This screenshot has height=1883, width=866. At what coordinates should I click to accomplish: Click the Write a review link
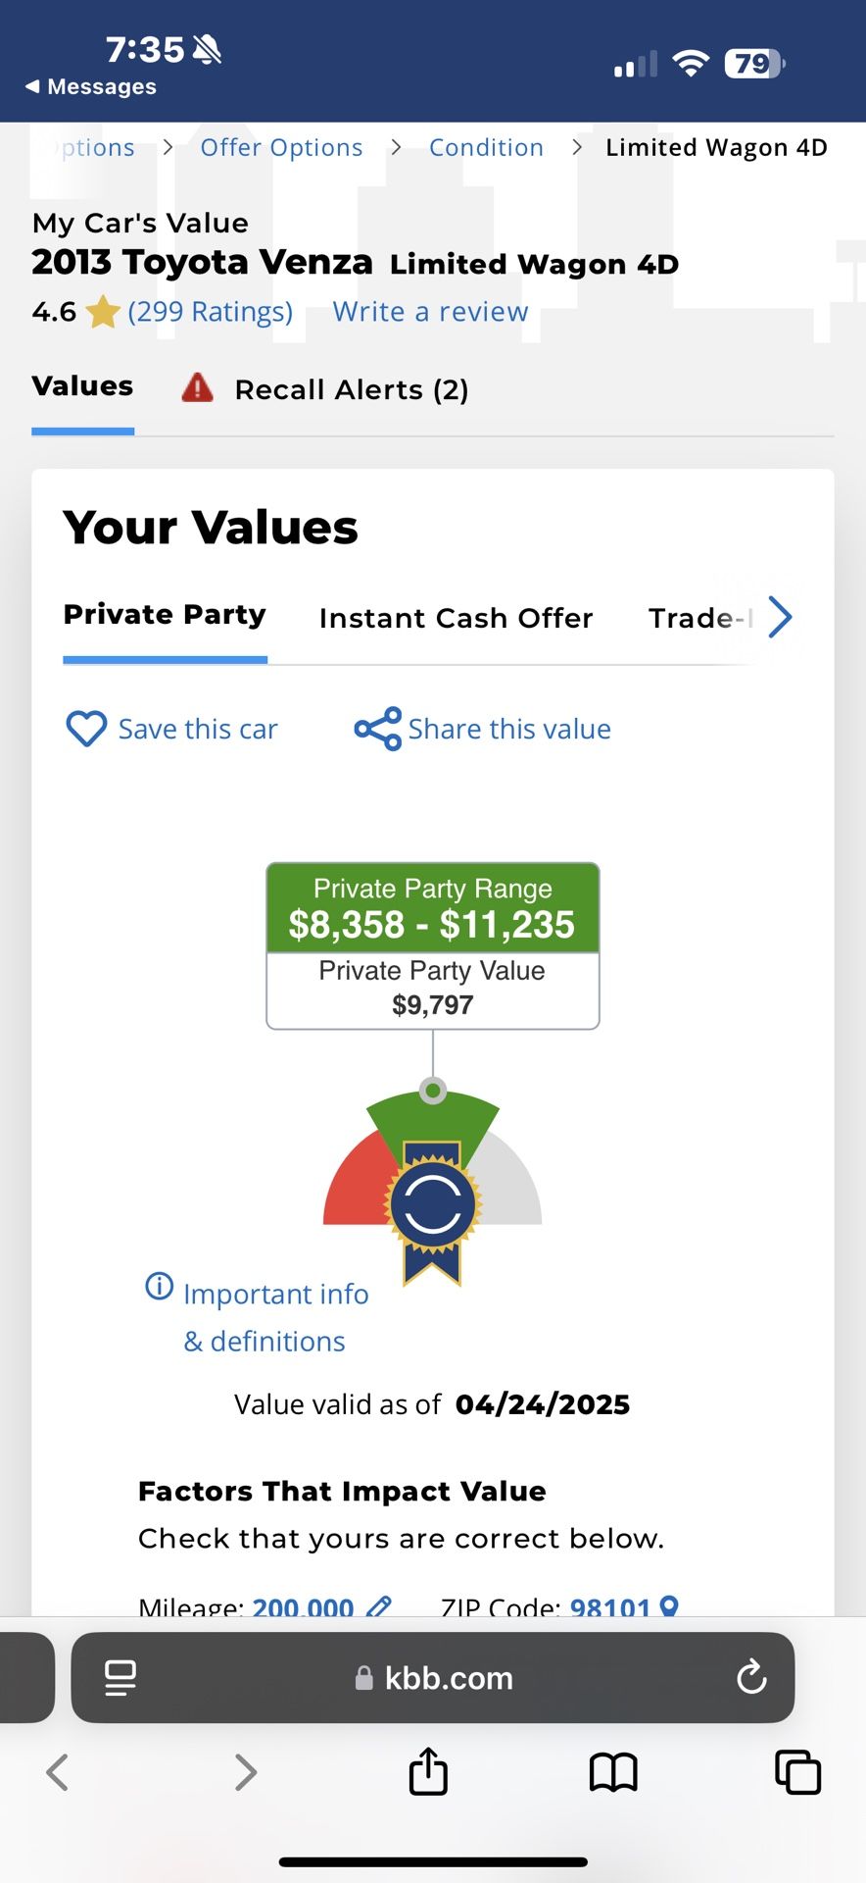coord(430,312)
